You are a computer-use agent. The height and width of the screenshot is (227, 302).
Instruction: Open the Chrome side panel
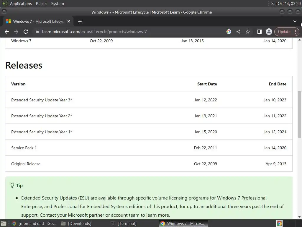tap(260, 32)
